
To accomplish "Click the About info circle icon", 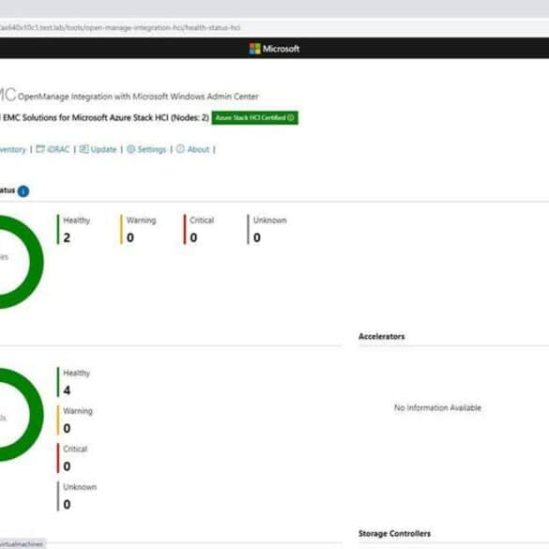I will (180, 149).
